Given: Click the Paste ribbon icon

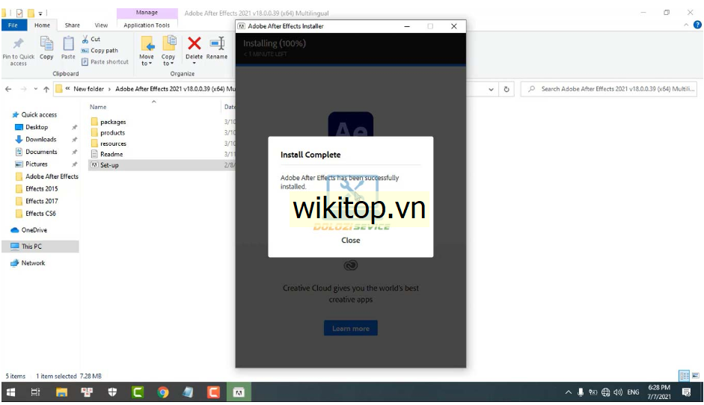Looking at the screenshot, I should click(x=68, y=43).
